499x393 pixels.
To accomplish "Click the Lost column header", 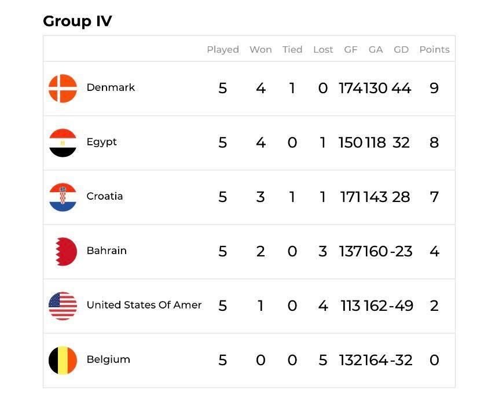I will [x=323, y=50].
